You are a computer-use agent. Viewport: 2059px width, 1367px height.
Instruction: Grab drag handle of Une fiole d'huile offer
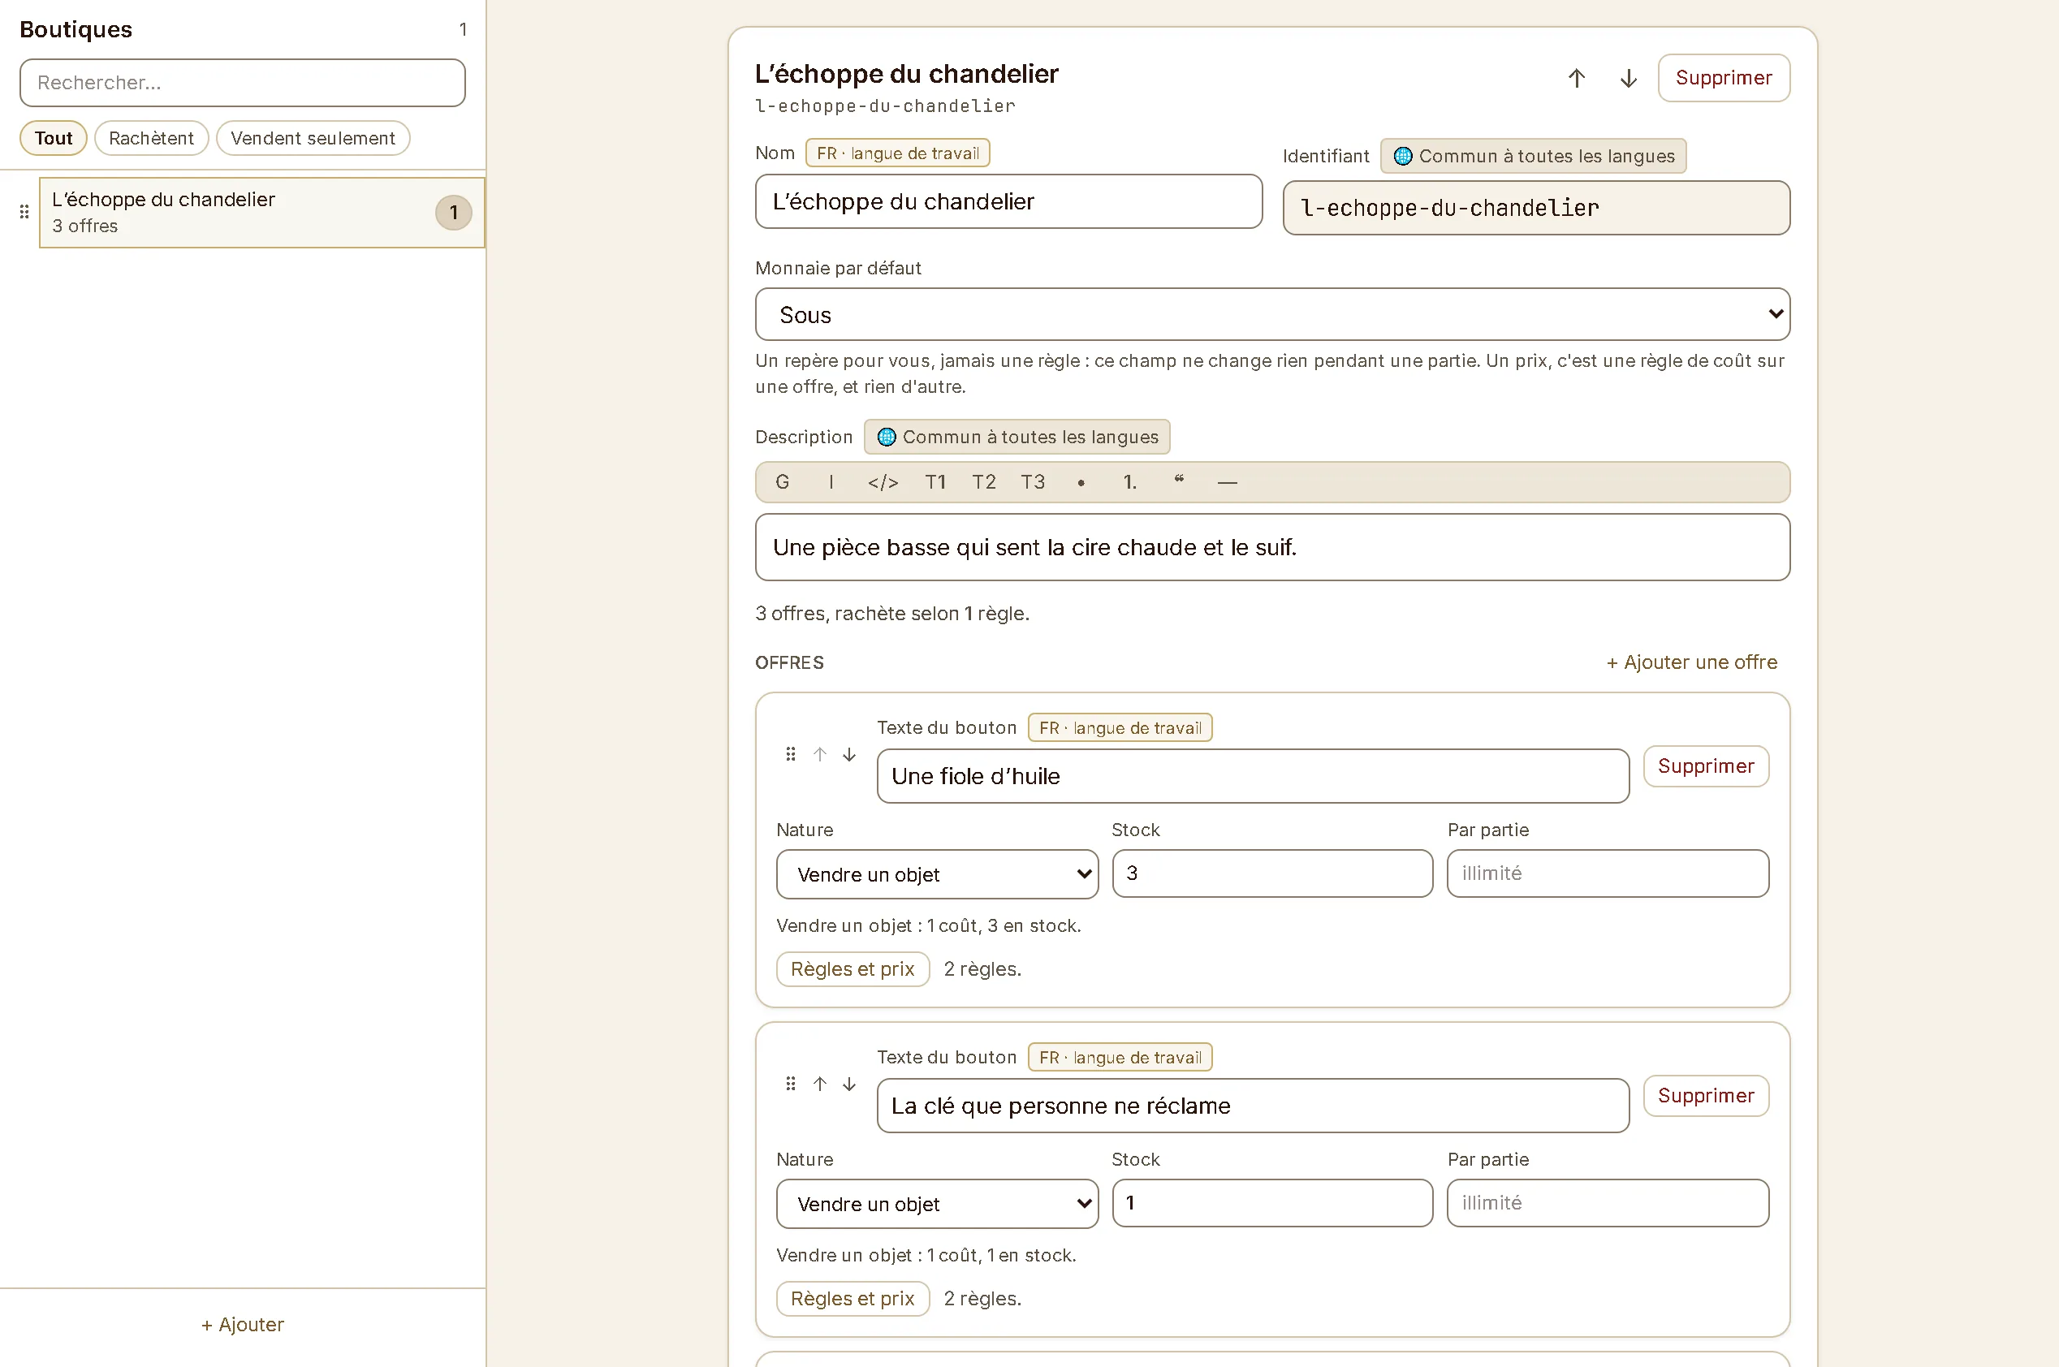[x=791, y=754]
